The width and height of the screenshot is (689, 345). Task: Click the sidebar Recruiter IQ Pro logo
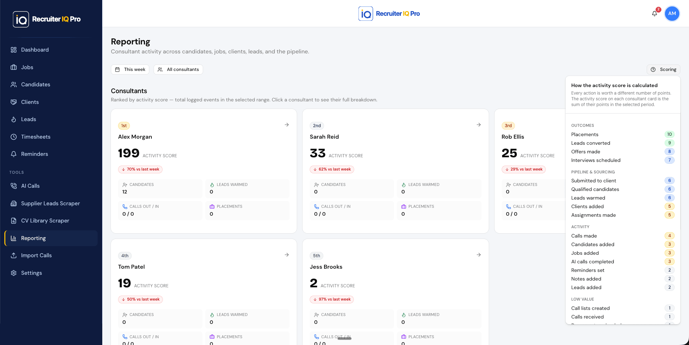(x=47, y=19)
